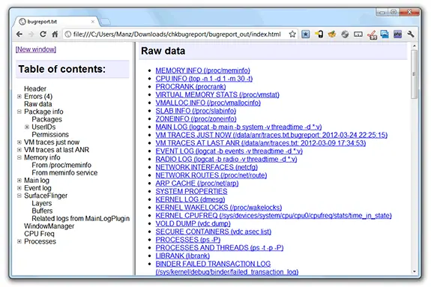The image size is (431, 287).
Task: Open From meminfo service entry
Action: coord(64,172)
